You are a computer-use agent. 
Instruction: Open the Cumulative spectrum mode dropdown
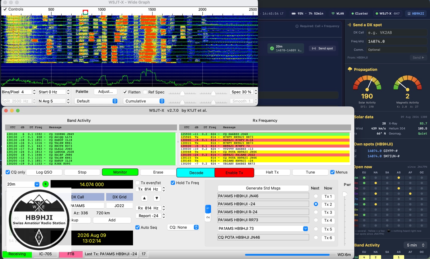click(x=144, y=101)
